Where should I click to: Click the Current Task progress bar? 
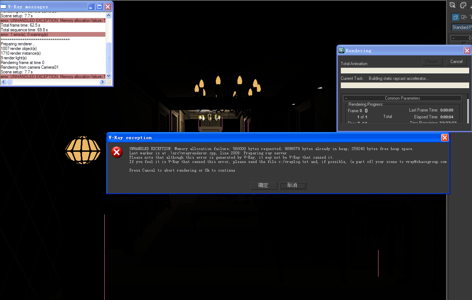[405, 85]
